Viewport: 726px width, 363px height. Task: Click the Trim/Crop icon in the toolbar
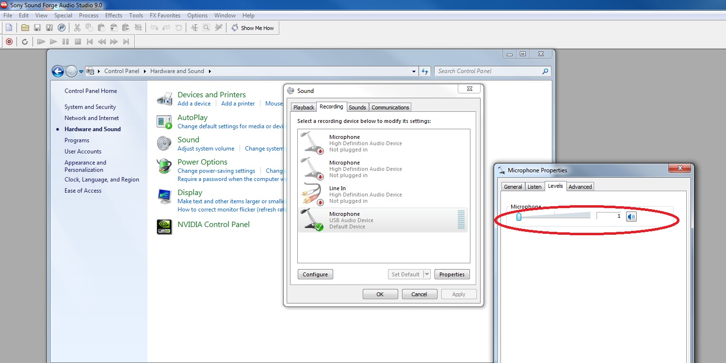click(x=138, y=28)
